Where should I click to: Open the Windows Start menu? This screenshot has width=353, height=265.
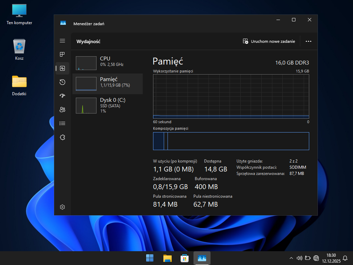150,258
